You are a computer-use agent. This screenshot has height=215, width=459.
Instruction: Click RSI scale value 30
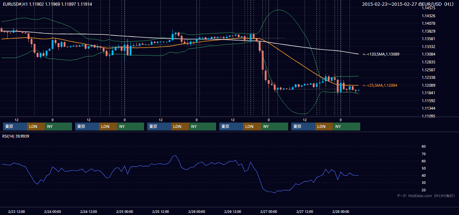point(423,183)
